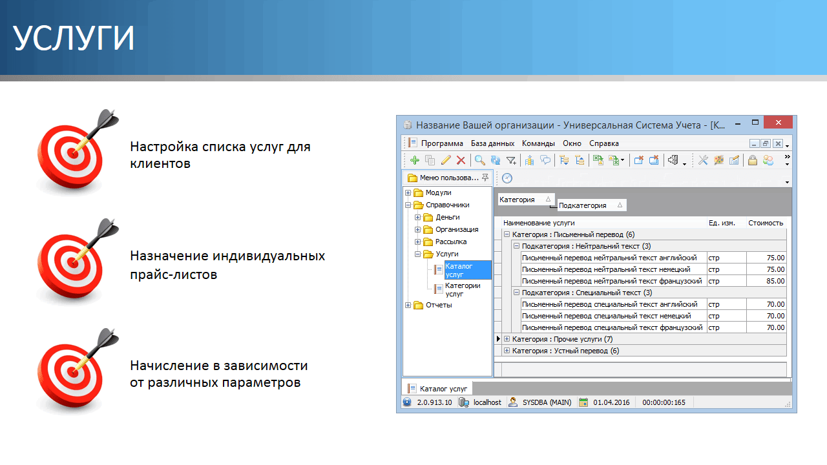Click the red X Delete icon
The height and width of the screenshot is (465, 827).
[x=461, y=160]
